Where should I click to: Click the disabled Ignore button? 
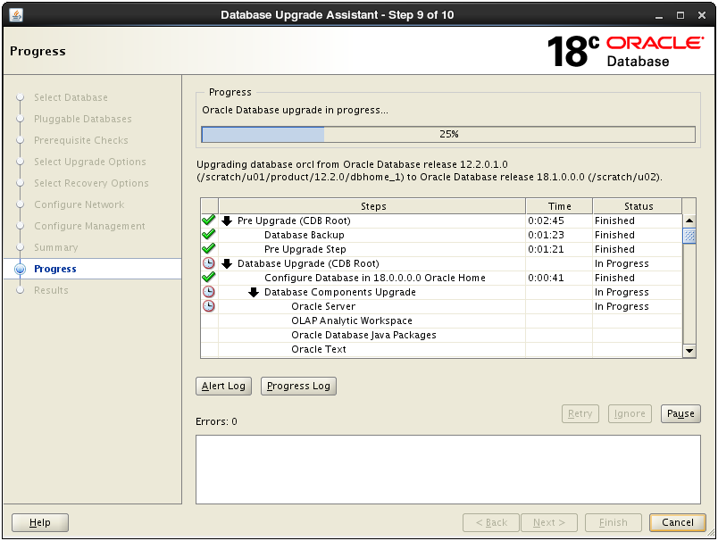pos(630,413)
